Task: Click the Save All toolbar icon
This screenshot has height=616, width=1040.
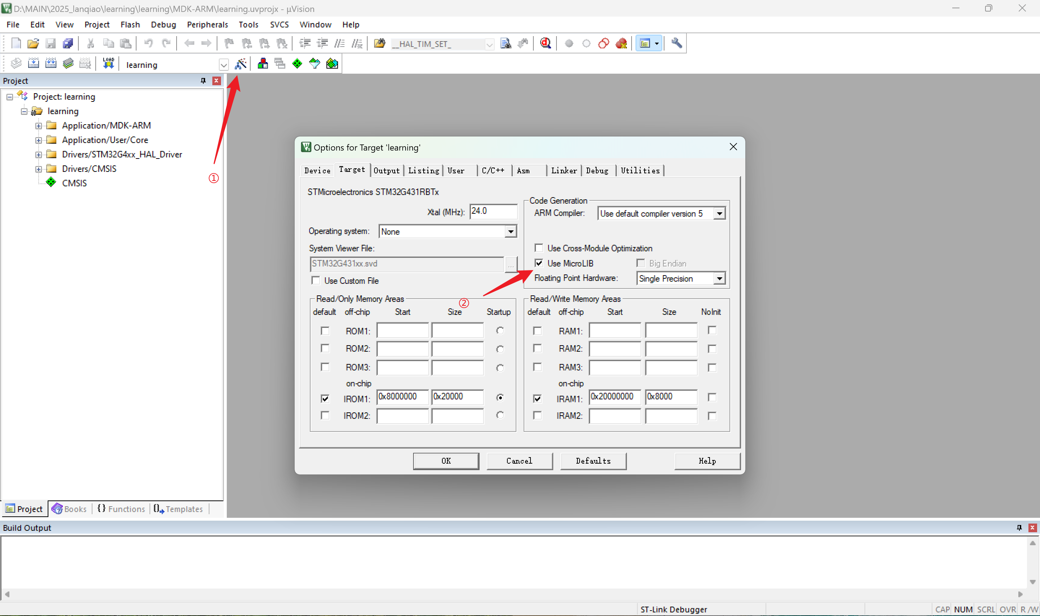Action: [x=68, y=43]
